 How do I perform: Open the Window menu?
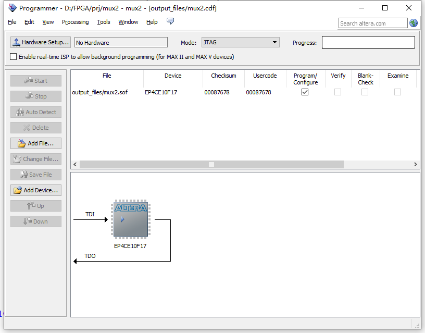coord(128,22)
